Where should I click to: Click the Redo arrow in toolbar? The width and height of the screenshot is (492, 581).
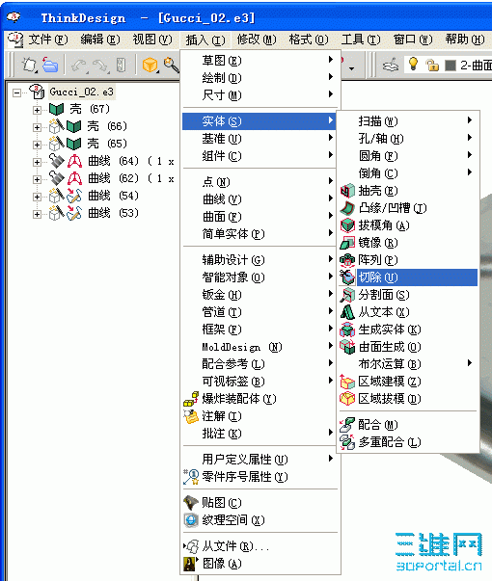99,66
